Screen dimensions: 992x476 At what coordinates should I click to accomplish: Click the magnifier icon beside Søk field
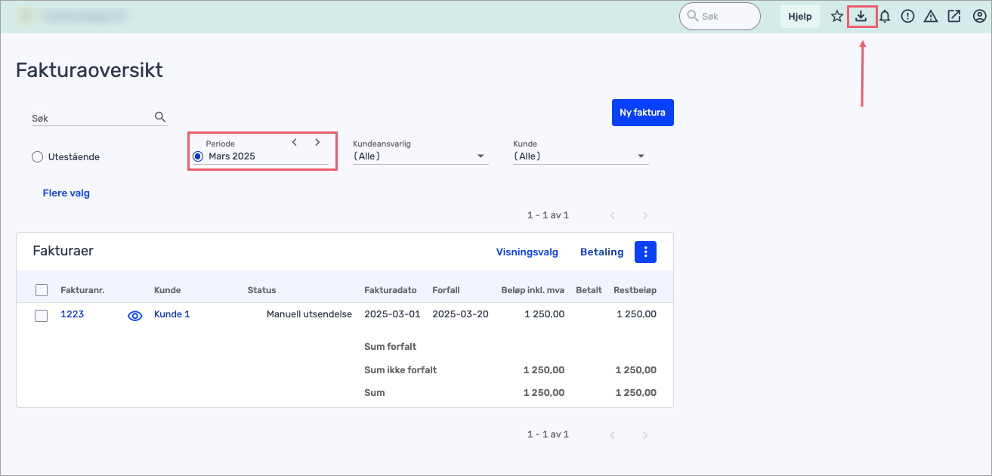tap(159, 117)
